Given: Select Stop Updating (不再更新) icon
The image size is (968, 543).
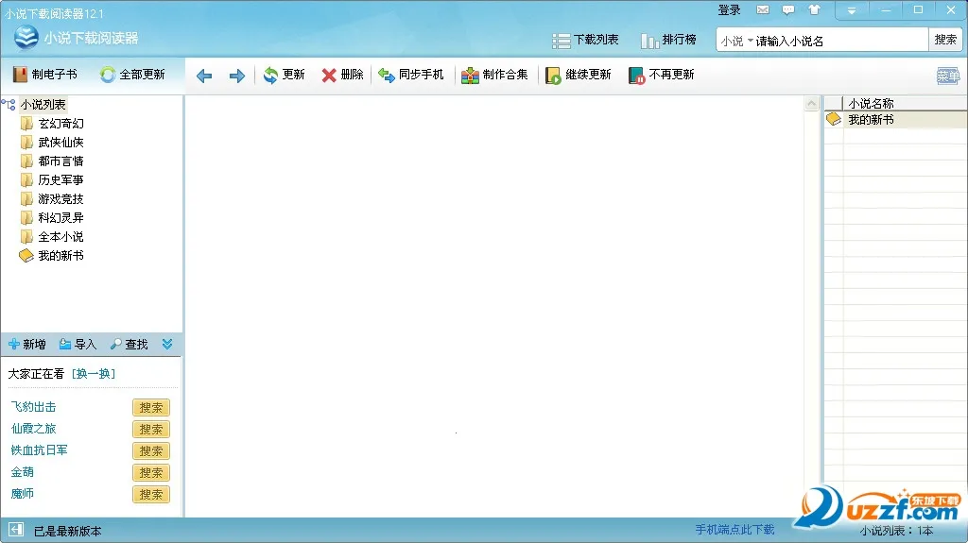Looking at the screenshot, I should tap(637, 75).
